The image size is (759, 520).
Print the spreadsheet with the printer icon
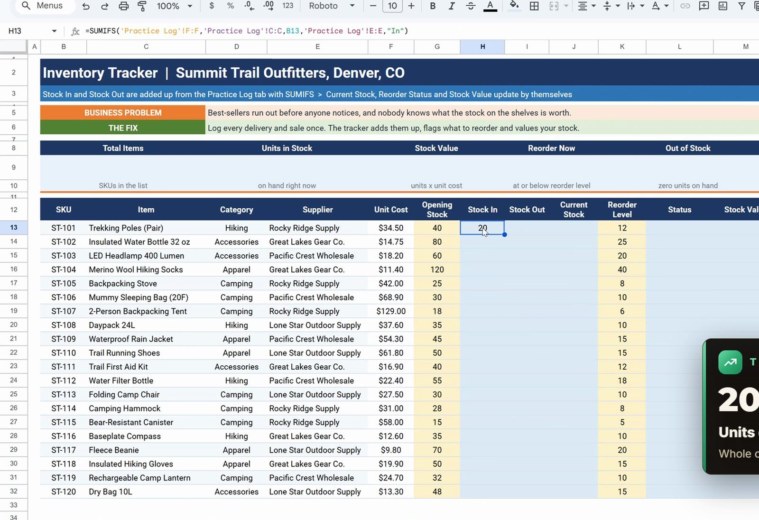click(123, 6)
